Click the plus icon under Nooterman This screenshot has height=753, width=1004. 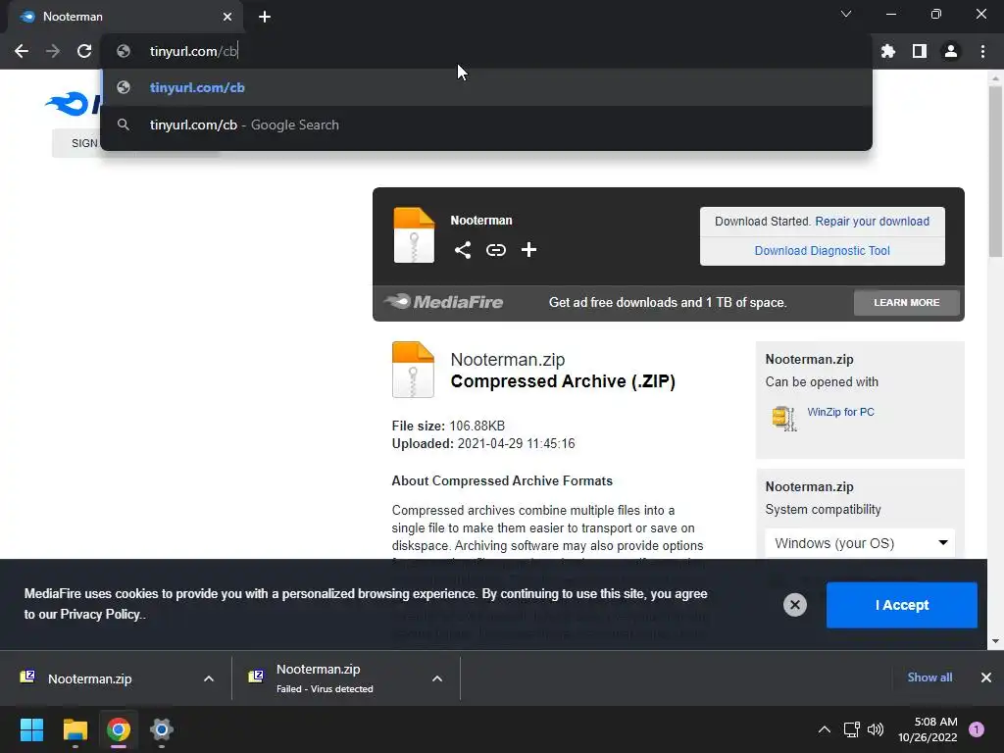[528, 250]
